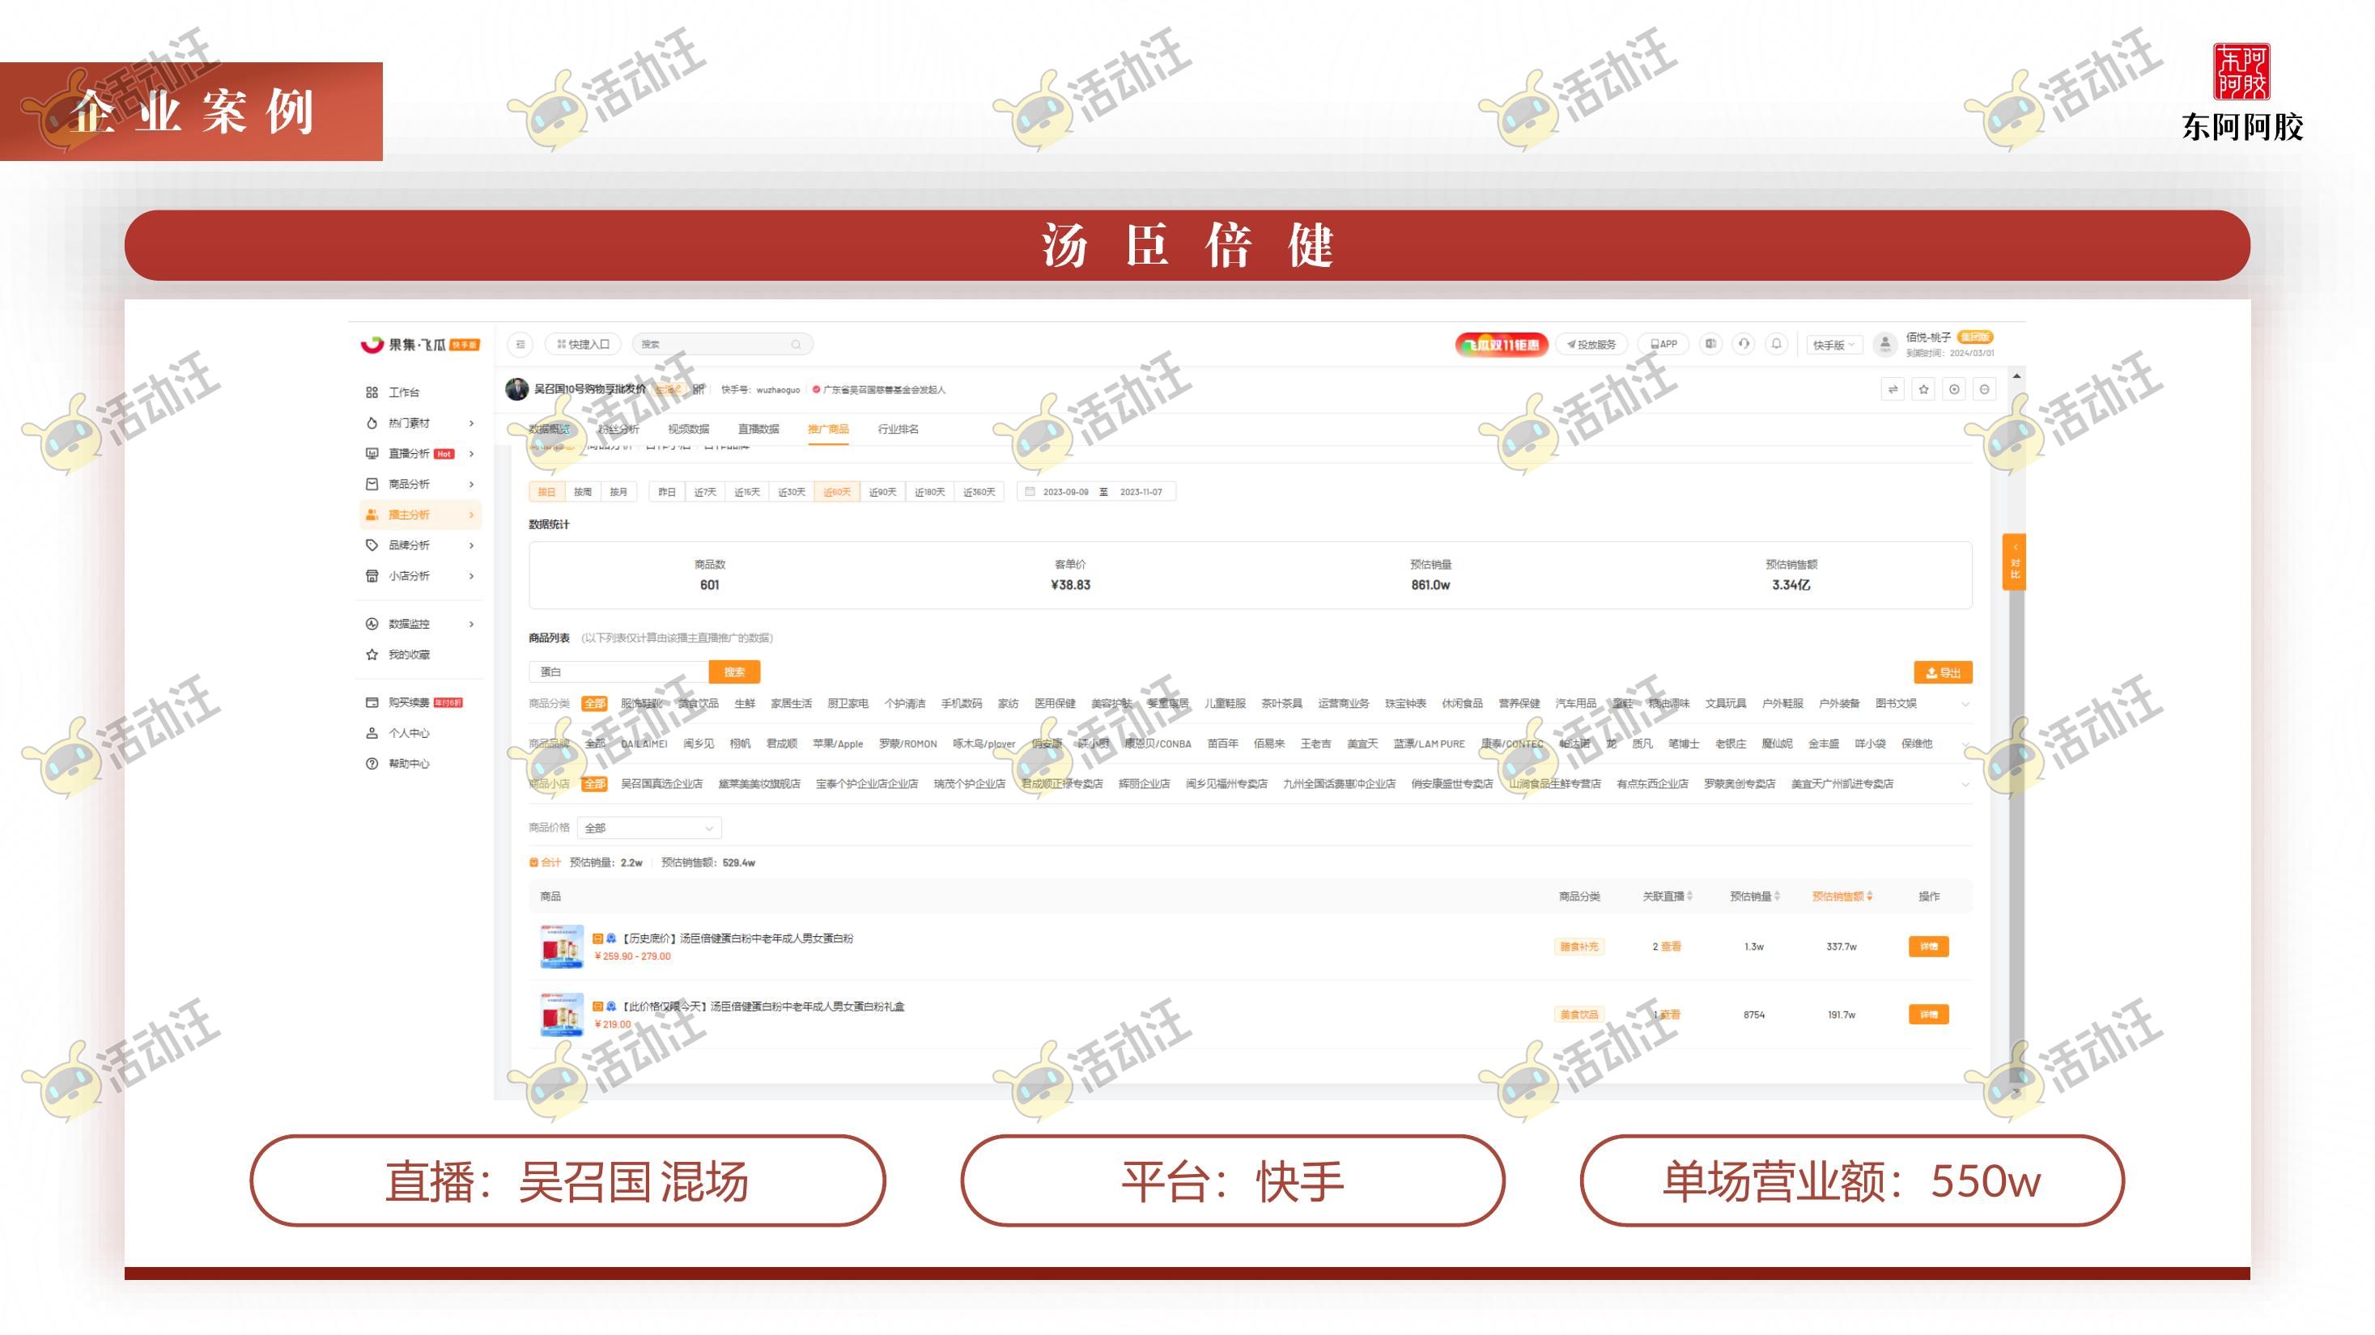The width and height of the screenshot is (2375, 1335).
Task: Switch to the 粉丝分析 tab
Action: [x=618, y=430]
